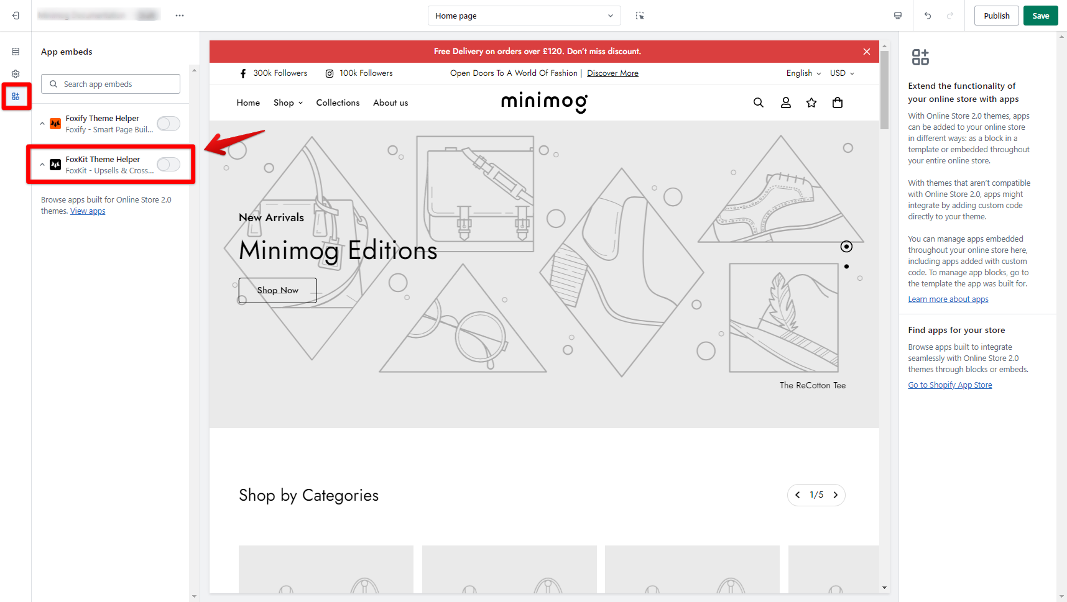Open the account profile icon
1067x602 pixels.
786,103
